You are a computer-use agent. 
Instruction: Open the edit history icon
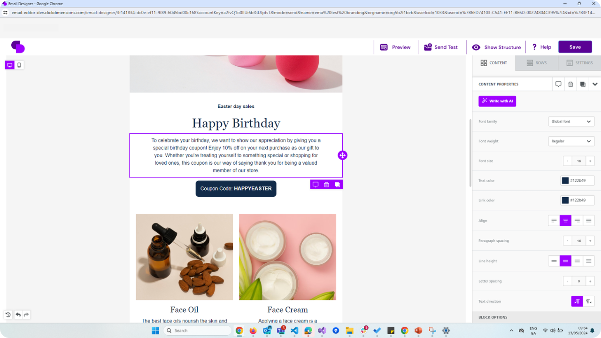coord(8,315)
